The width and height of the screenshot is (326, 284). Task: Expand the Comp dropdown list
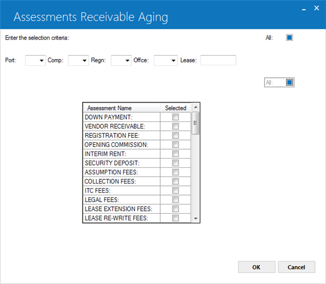click(x=78, y=60)
